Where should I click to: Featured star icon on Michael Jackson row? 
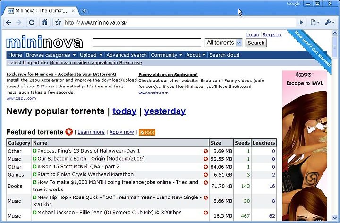pyautogui.click(x=206, y=213)
